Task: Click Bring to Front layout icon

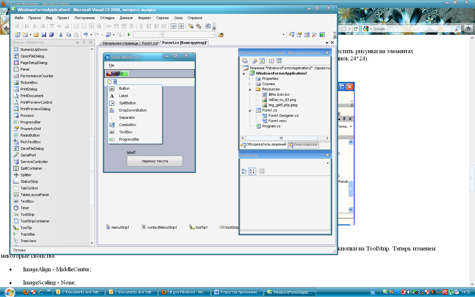Action: (191, 26)
